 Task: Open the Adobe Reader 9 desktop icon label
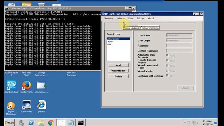11,74
